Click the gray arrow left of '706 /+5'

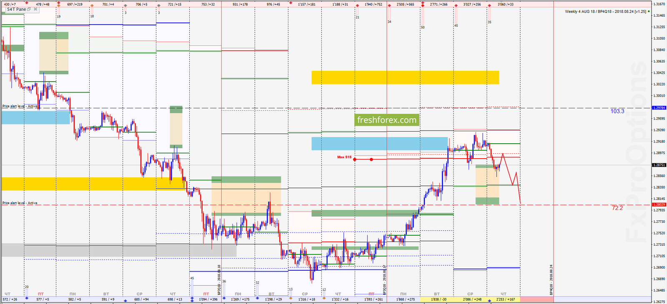pyautogui.click(x=125, y=5)
